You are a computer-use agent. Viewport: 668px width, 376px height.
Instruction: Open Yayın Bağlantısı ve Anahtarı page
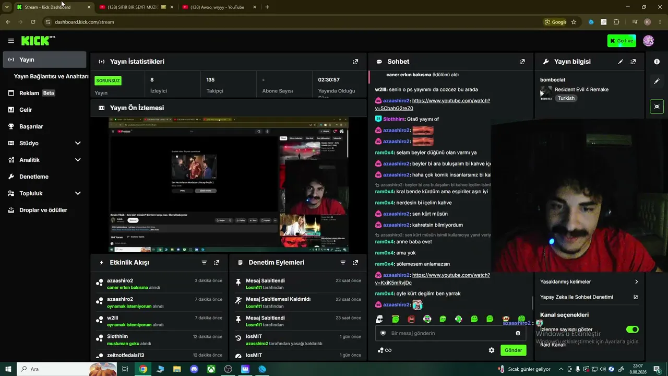[x=51, y=76]
